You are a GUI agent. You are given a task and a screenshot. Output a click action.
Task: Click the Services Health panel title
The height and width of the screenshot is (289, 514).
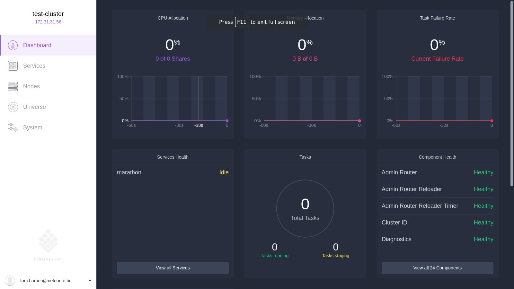(x=173, y=157)
